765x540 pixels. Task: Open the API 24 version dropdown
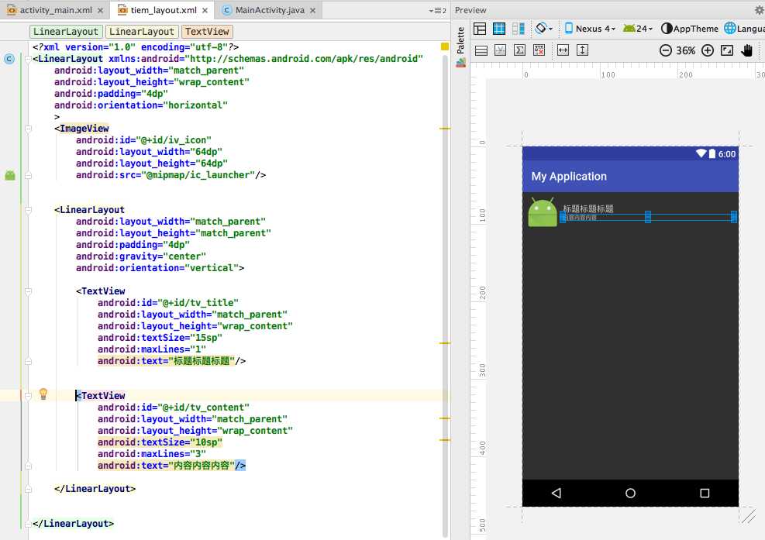(638, 29)
